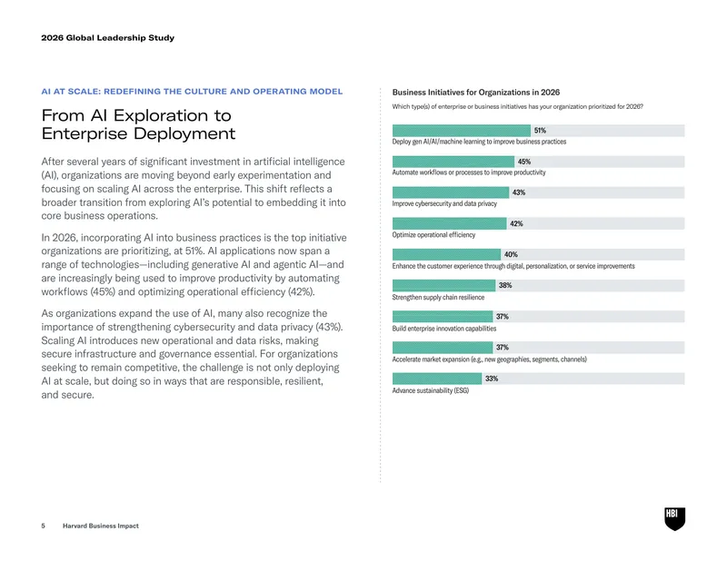Click the chart title 'Business Initiatives for Organizations in 2026'

coord(475,93)
